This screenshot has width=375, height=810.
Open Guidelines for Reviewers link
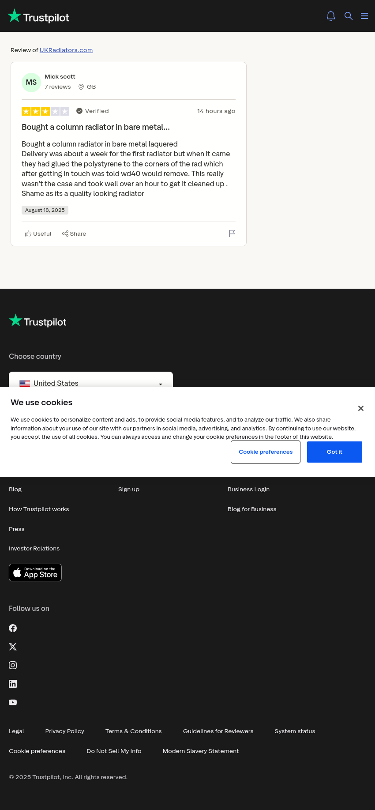tap(218, 731)
